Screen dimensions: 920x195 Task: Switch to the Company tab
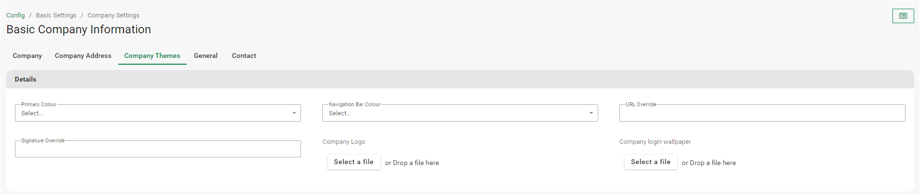(x=27, y=56)
